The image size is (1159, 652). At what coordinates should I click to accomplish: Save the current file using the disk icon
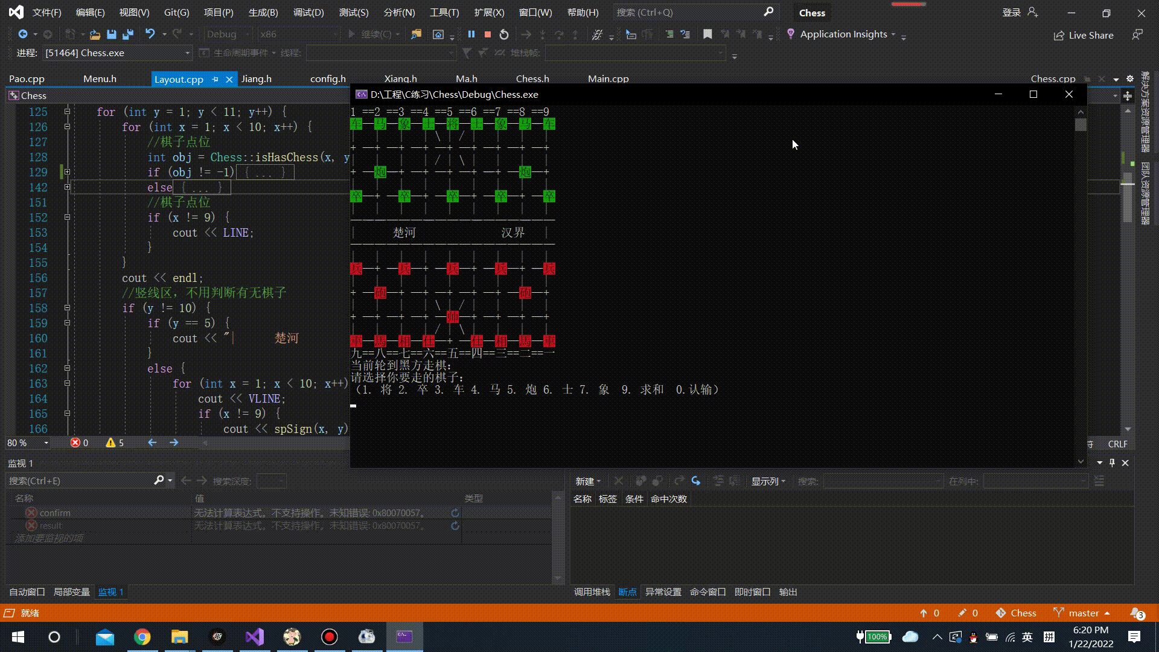coord(112,34)
